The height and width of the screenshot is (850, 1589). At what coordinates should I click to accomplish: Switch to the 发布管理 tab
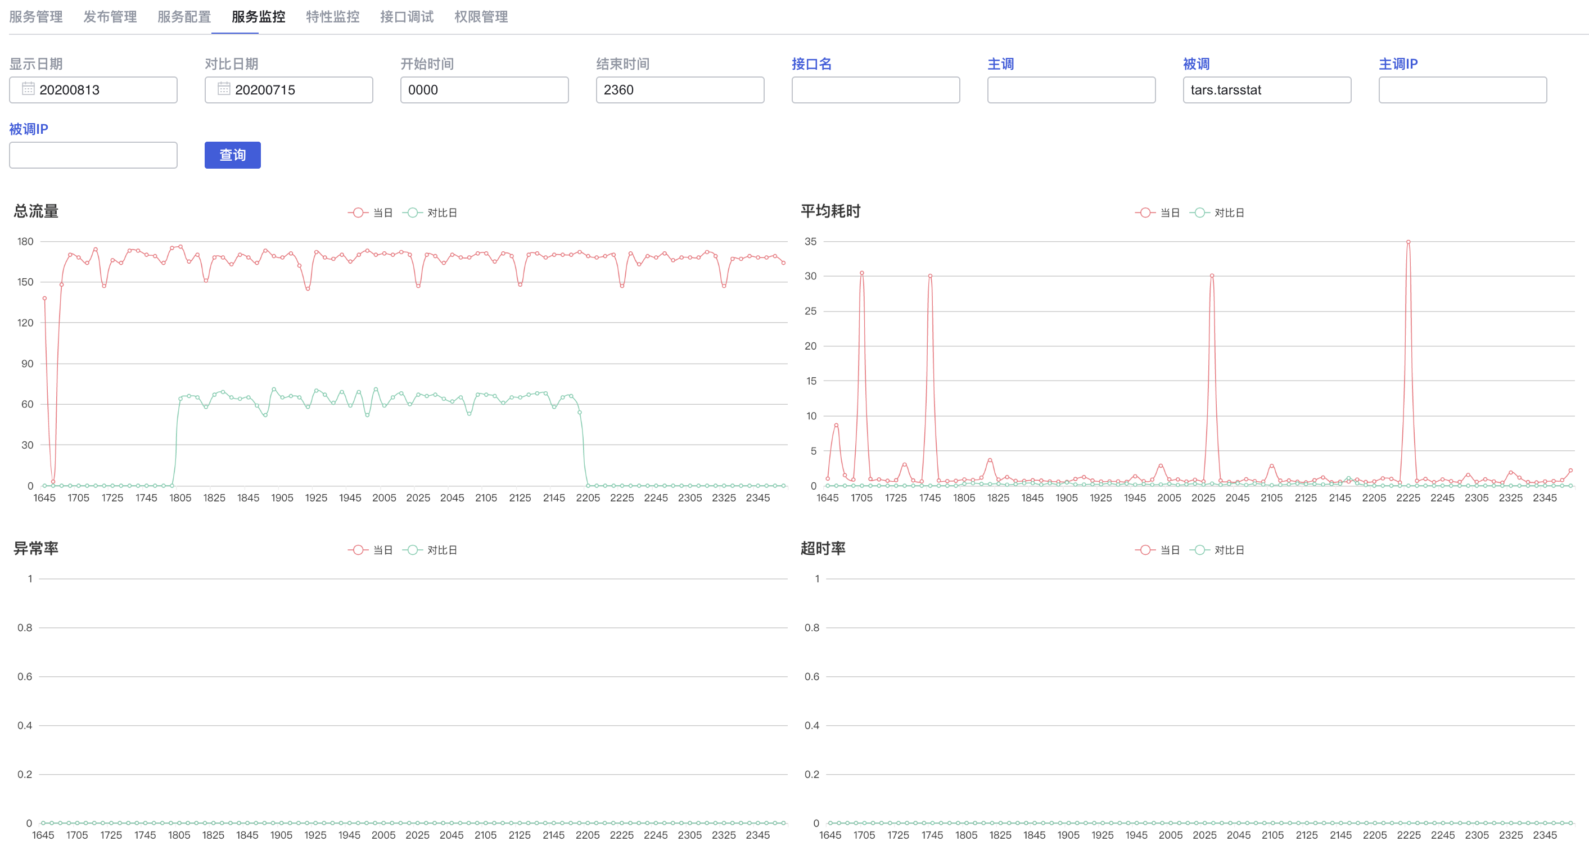(x=110, y=17)
